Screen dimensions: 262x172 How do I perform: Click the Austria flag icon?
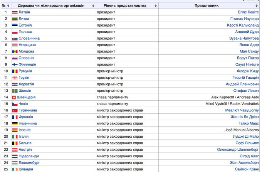pos(15,150)
